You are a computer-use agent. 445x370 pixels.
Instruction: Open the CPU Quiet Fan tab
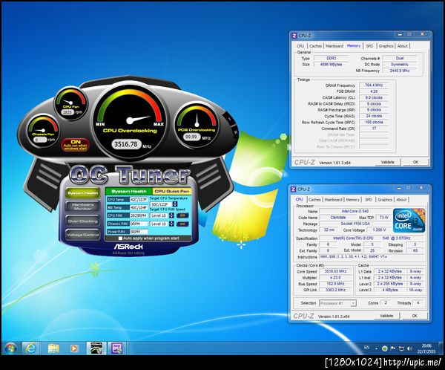173,191
